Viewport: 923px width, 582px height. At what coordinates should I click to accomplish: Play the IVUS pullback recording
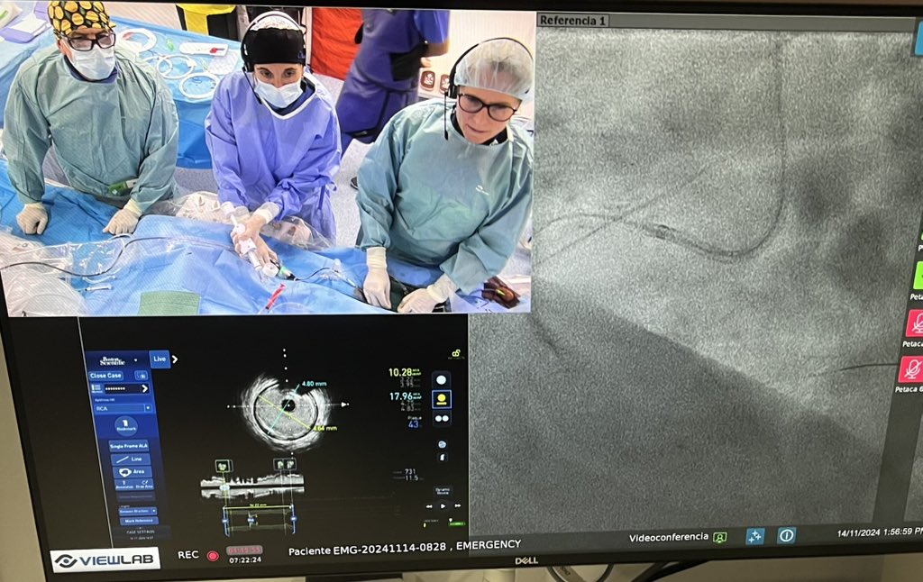443,506
